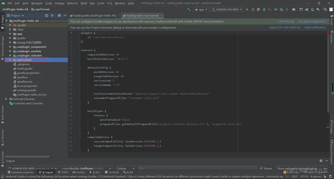
Task: Open the Terminal tool window tab
Action: (x=112, y=172)
